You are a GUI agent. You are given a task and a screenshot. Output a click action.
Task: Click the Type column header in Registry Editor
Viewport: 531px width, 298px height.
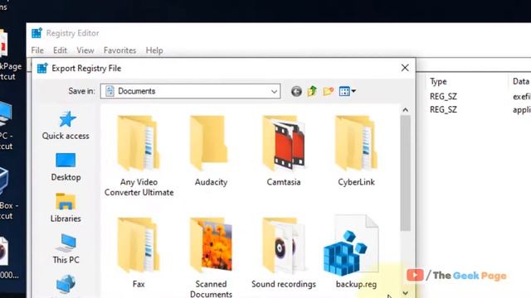(438, 81)
